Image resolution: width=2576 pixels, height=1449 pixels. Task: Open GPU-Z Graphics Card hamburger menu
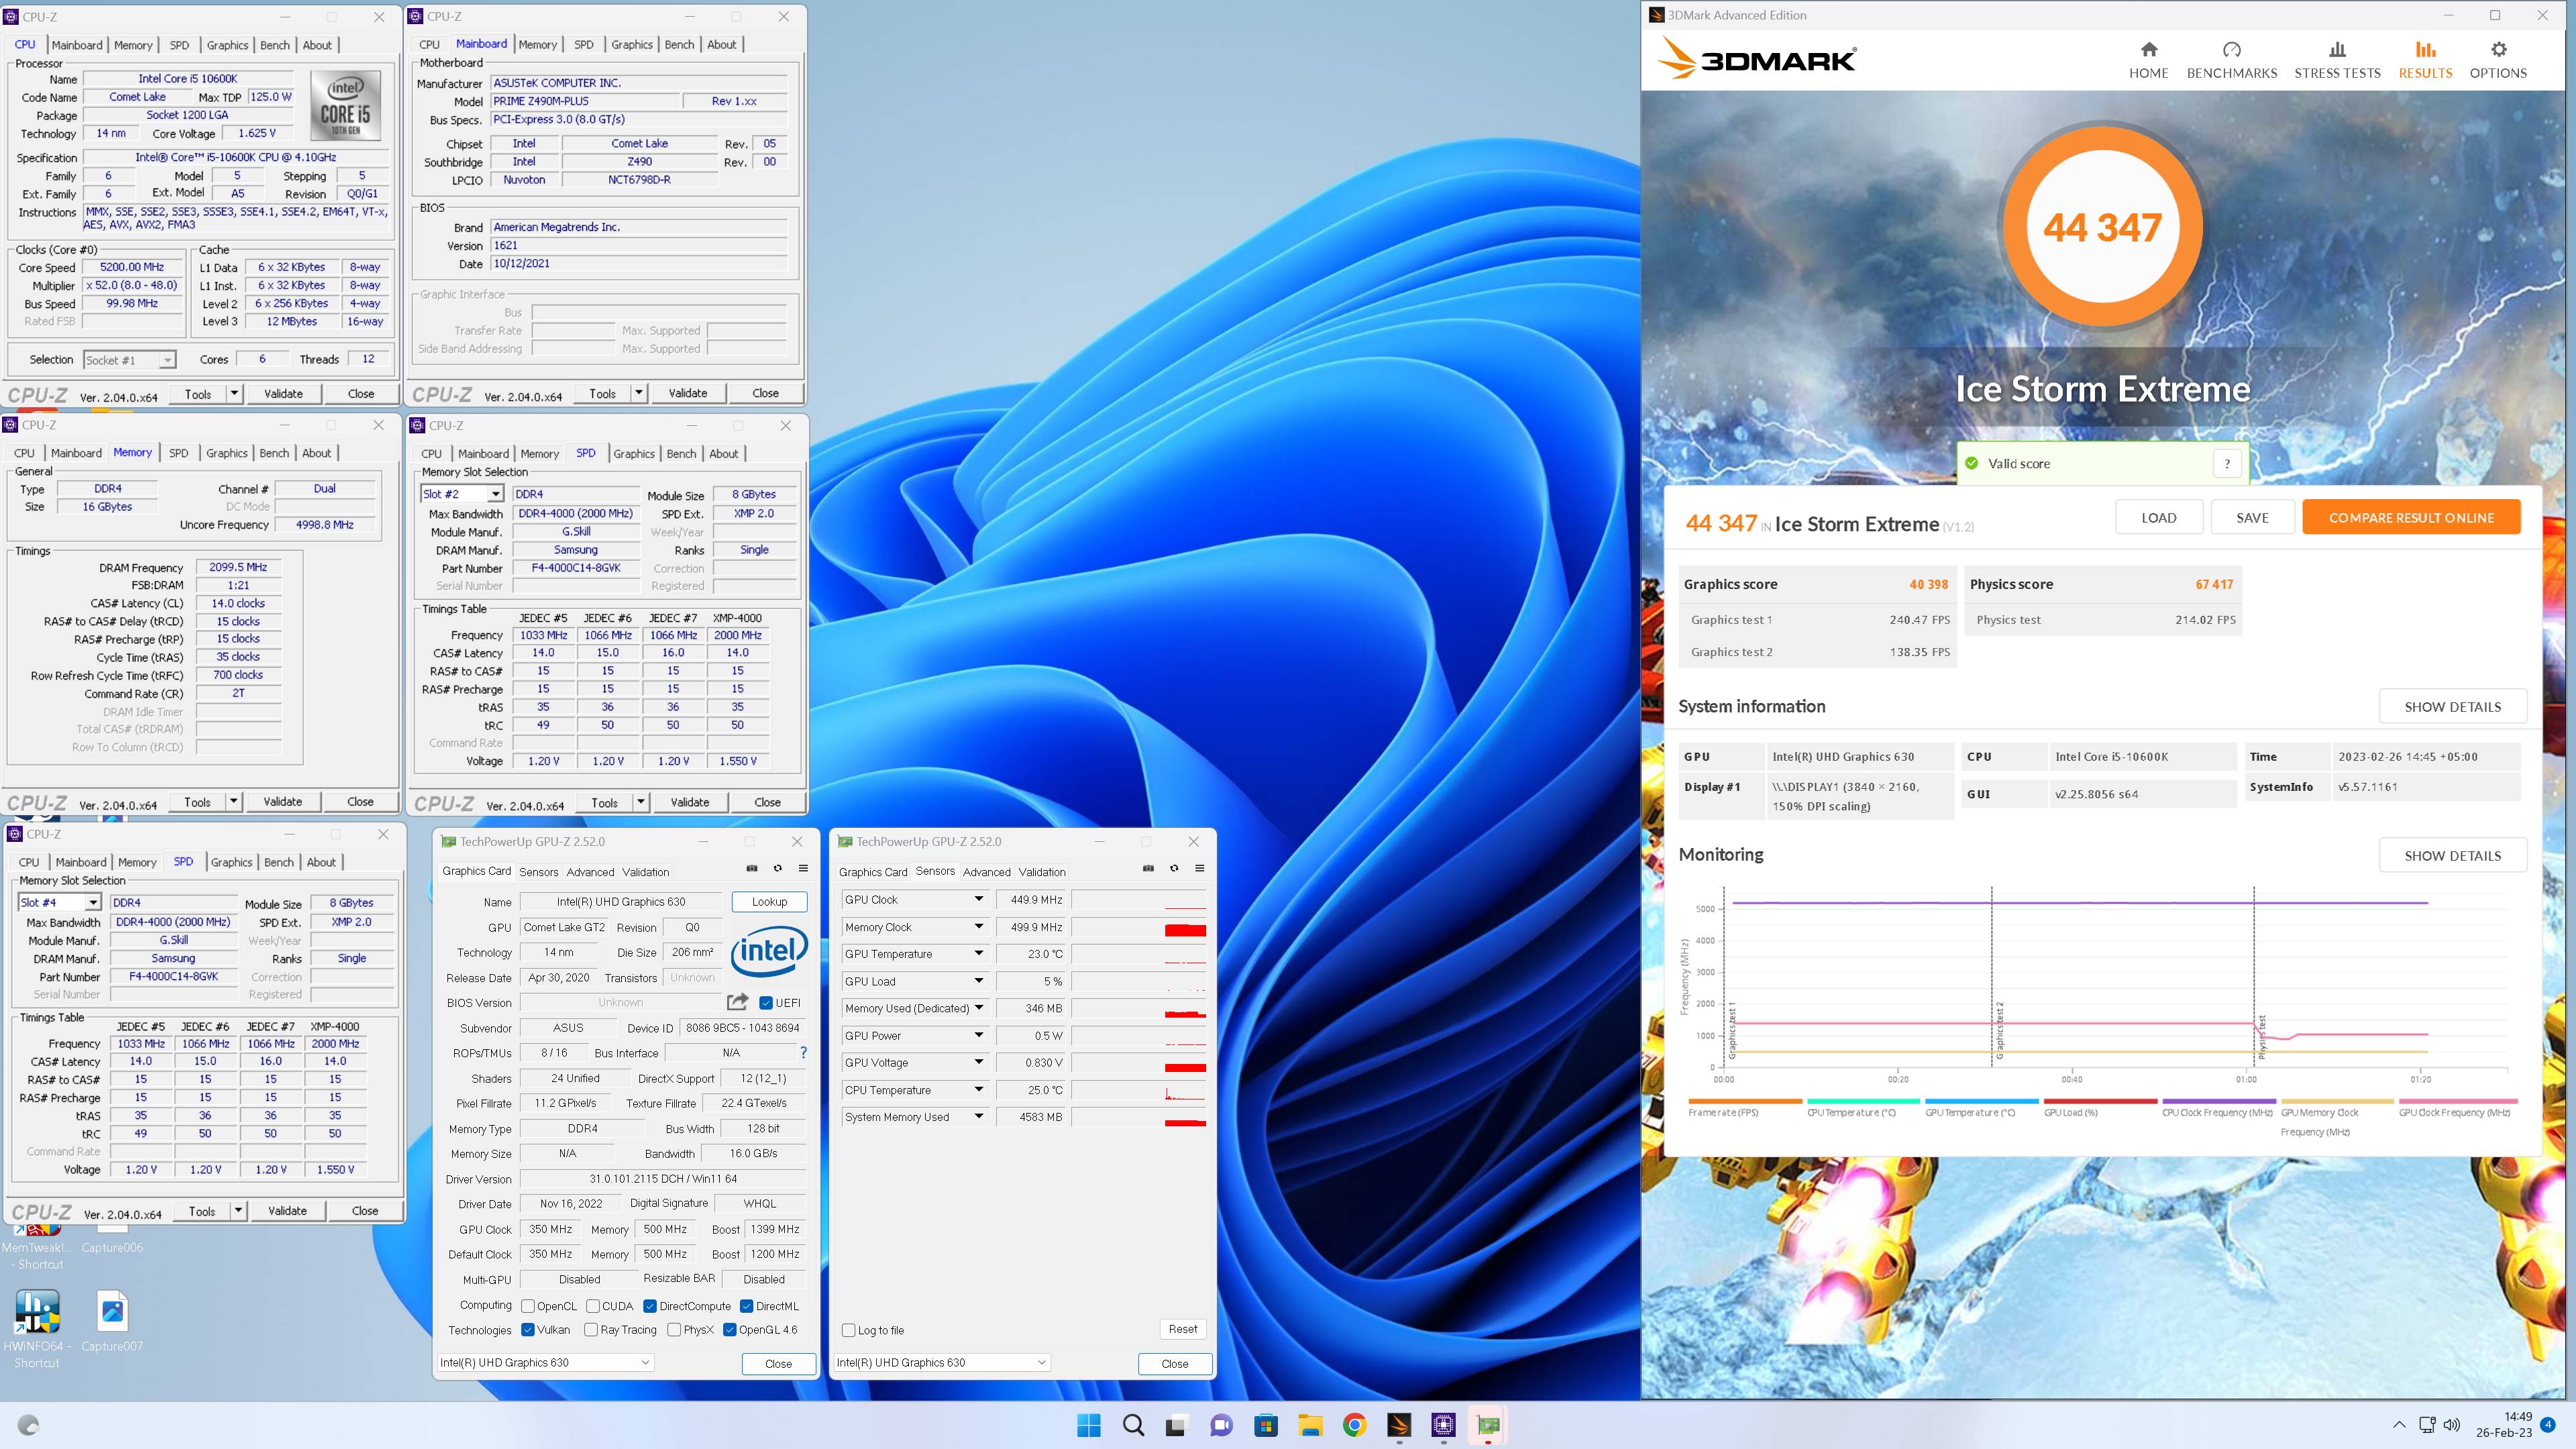click(803, 868)
